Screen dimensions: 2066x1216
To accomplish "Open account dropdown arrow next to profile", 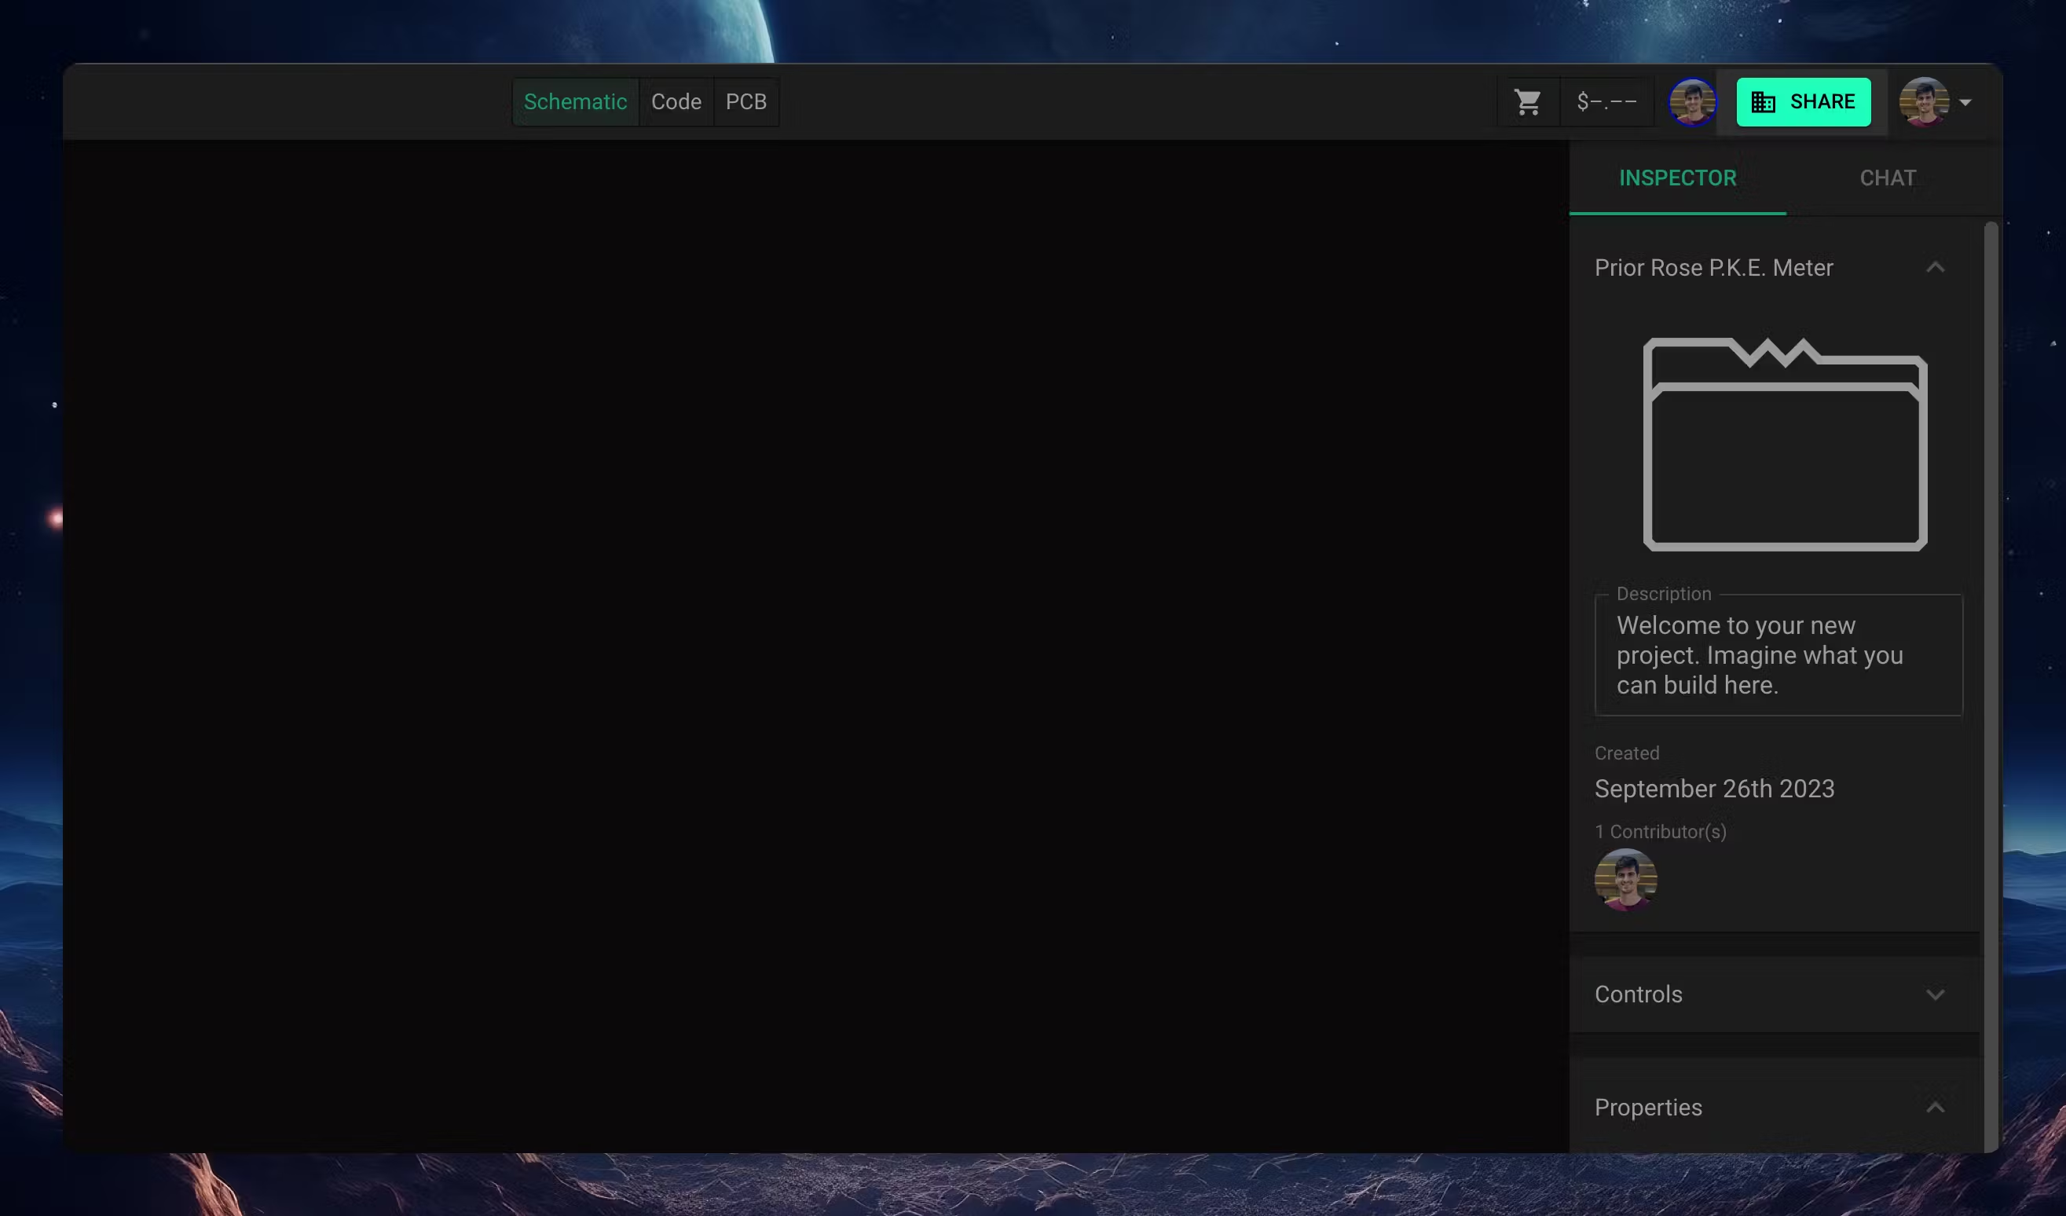I will pyautogui.click(x=1965, y=102).
